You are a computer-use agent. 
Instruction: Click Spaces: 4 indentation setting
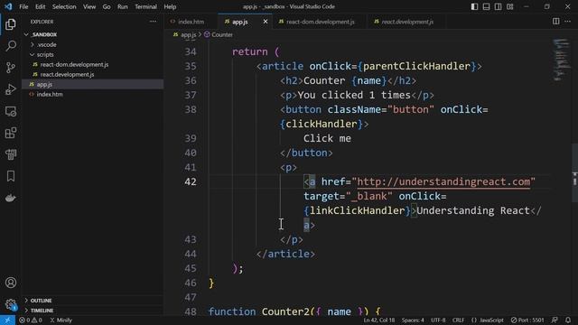click(x=413, y=320)
